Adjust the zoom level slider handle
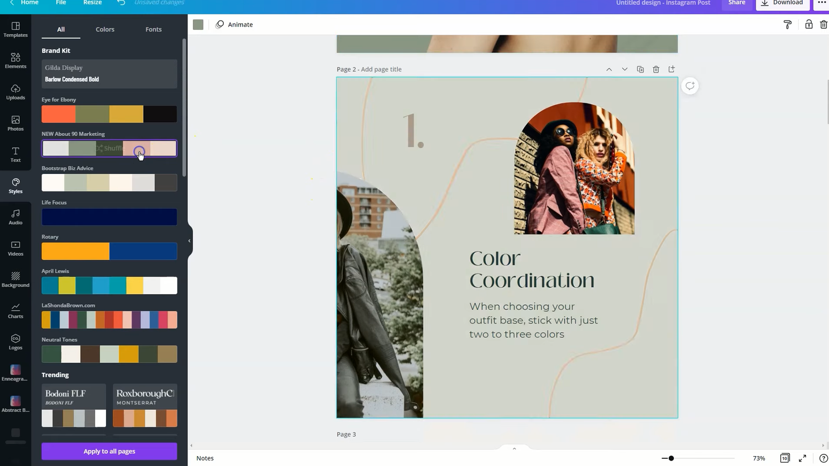Screen dimensions: 829x466 coord(671,458)
